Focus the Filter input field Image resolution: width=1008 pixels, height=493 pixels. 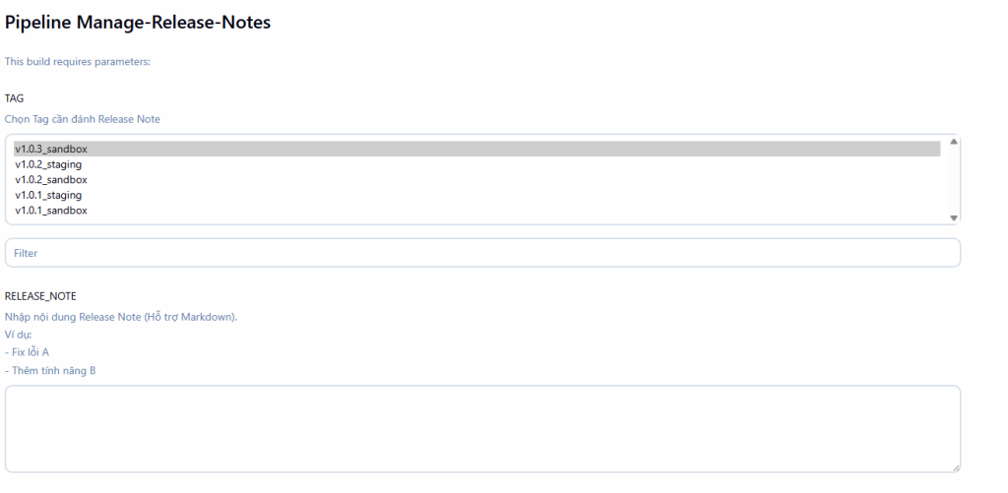pos(482,253)
